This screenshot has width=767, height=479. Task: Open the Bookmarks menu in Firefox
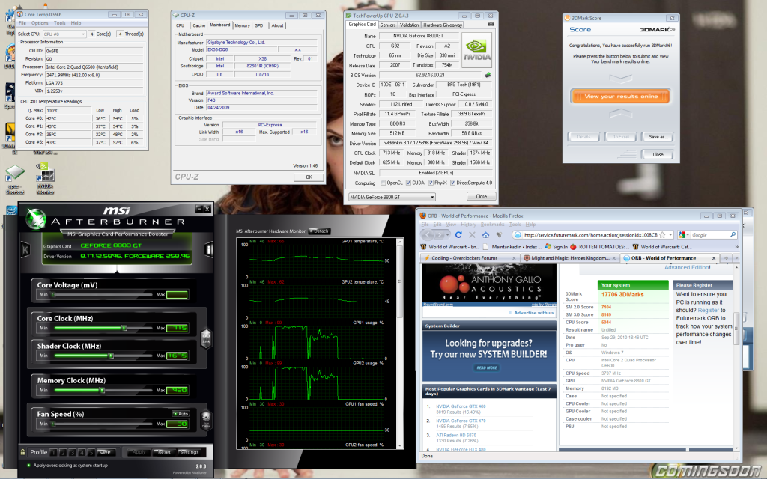coord(492,225)
